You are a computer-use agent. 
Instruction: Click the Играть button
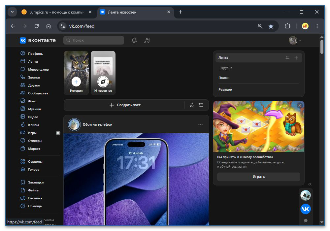point(259,177)
